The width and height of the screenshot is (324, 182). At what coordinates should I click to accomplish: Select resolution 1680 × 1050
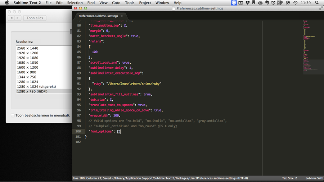(44, 63)
